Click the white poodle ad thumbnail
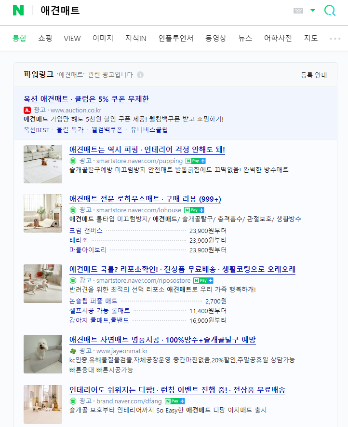This screenshot has width=348, height=427. point(43,354)
